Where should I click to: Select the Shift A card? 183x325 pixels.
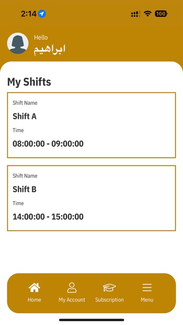tap(91, 125)
